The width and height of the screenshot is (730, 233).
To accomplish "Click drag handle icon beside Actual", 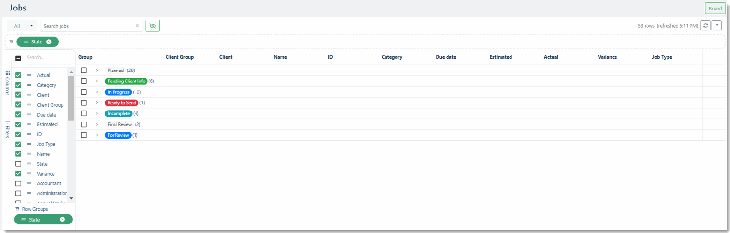I will (29, 75).
